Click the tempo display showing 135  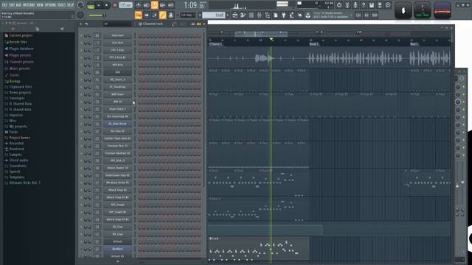(x=125, y=5)
